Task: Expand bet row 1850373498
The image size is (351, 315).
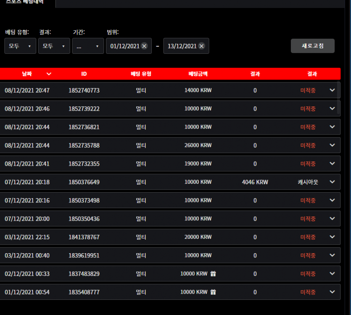Action: click(x=332, y=200)
